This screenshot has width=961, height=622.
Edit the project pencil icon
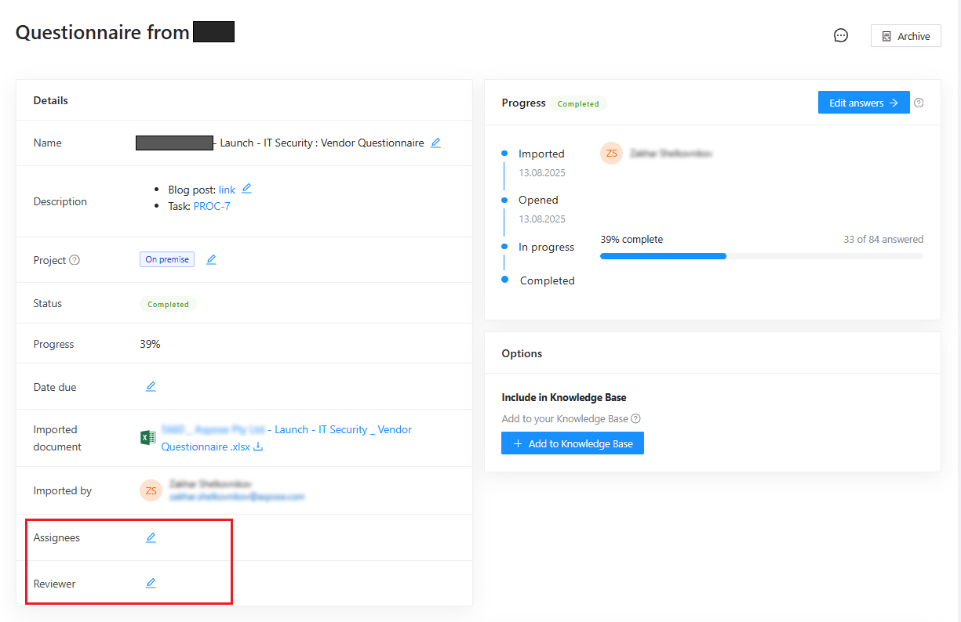click(211, 259)
